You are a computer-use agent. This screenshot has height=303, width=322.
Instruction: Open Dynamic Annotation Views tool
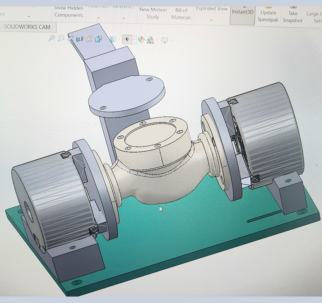tap(89, 39)
